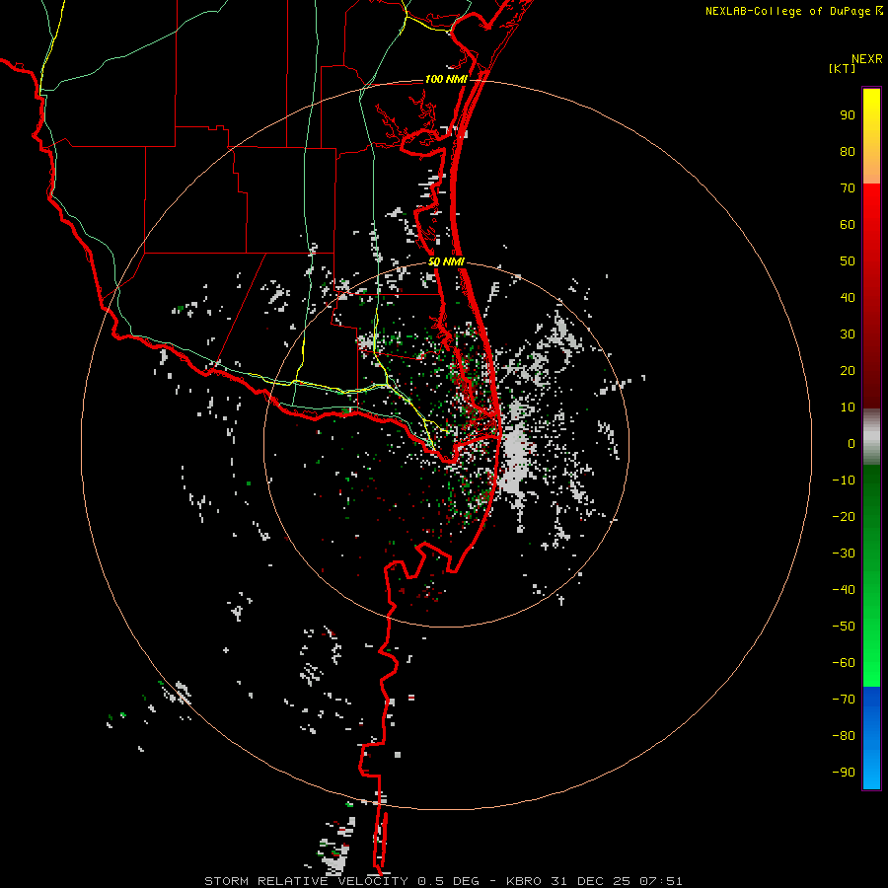The height and width of the screenshot is (888, 888).
Task: Click the 50 value on velocity scale
Action: (848, 261)
